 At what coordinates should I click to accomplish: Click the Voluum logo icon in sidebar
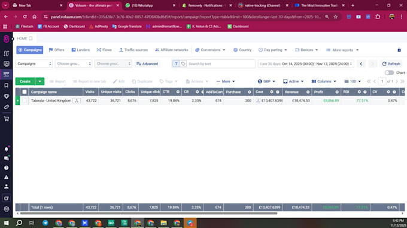(6, 39)
